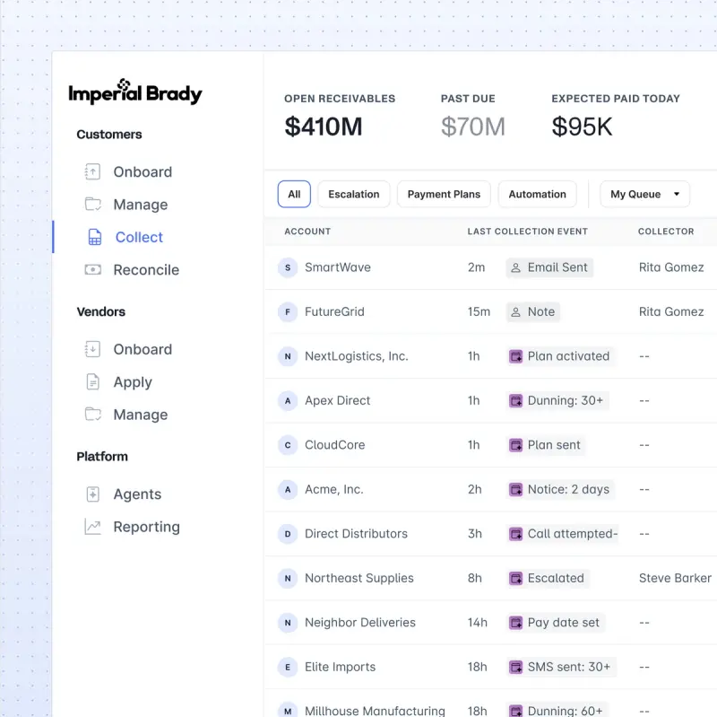Click the Customers Onboard upload icon

tap(92, 171)
